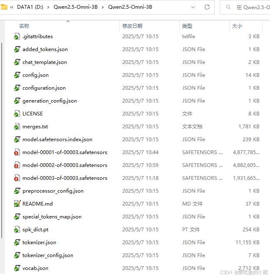Click the chat_template.json file icon
Viewport: 270px width, 277px height.
(x=17, y=62)
